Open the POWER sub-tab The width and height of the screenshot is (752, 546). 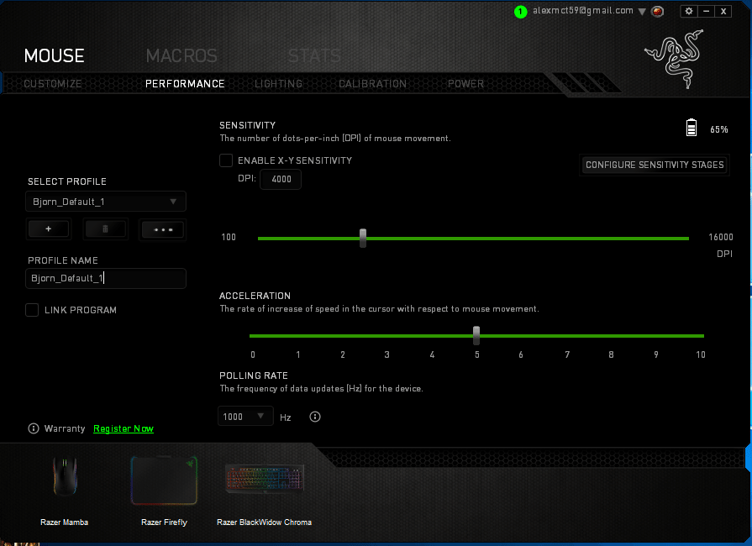tap(465, 84)
